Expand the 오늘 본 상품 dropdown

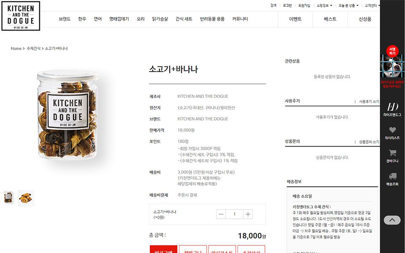[348, 5]
